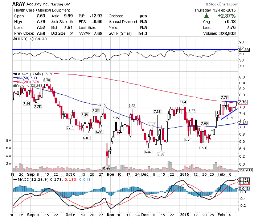The image size is (254, 218).
Task: Click the 6.53 price low label
Action: (x=202, y=148)
